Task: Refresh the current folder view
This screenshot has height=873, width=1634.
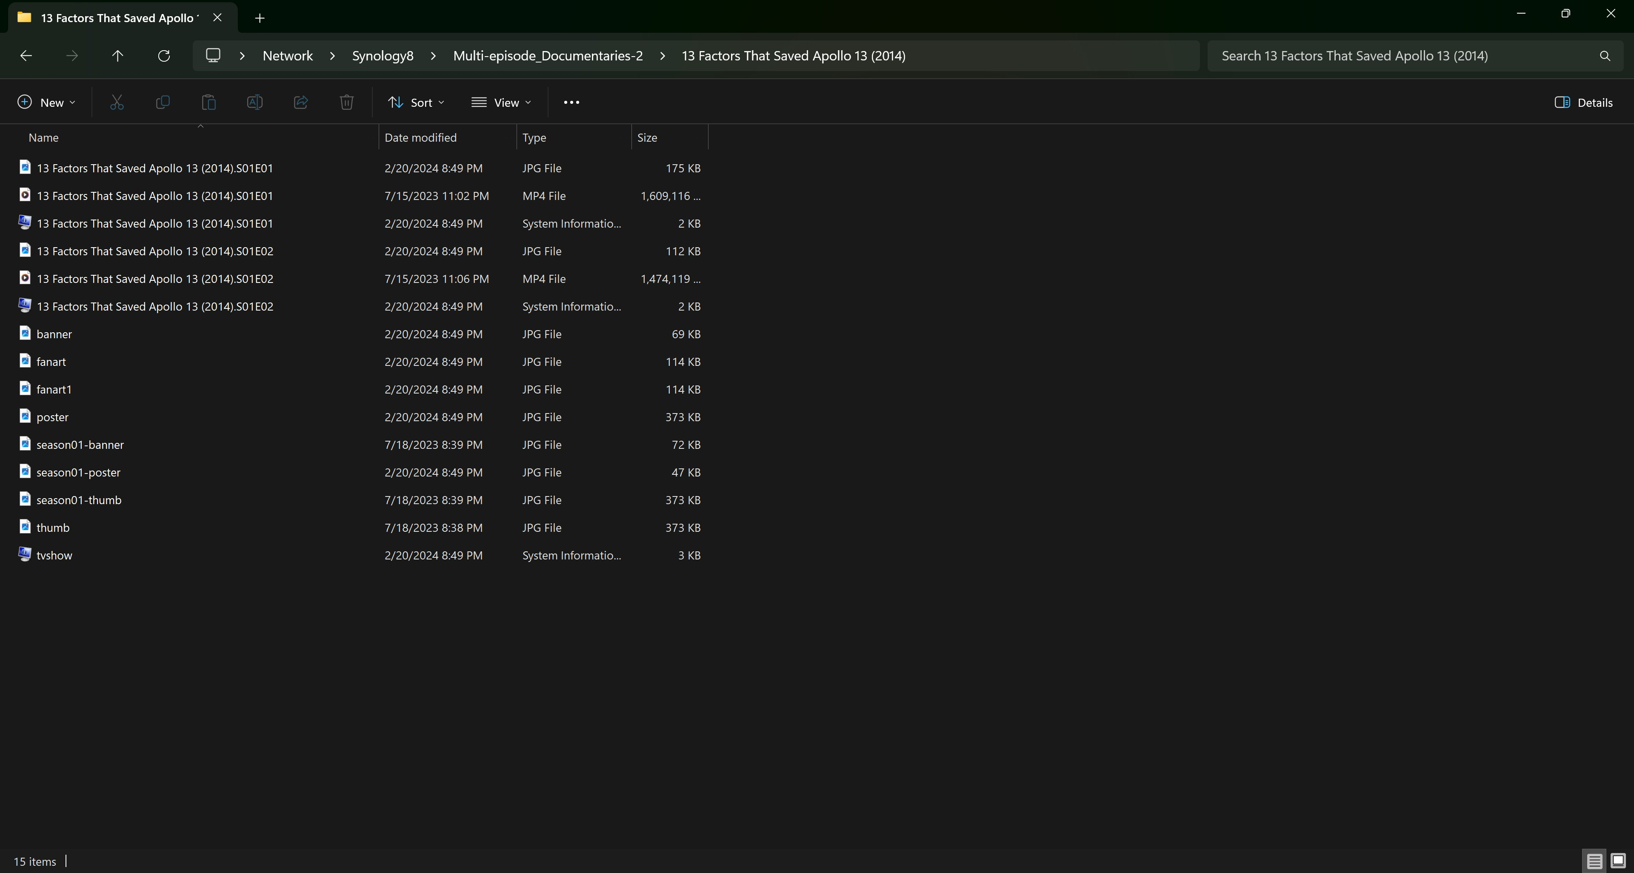Action: pyautogui.click(x=164, y=56)
